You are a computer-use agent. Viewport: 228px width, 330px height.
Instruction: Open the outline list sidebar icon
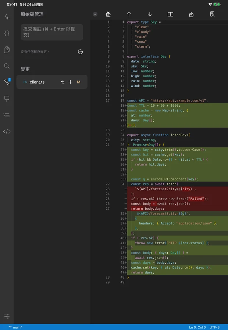pyautogui.click(x=7, y=115)
